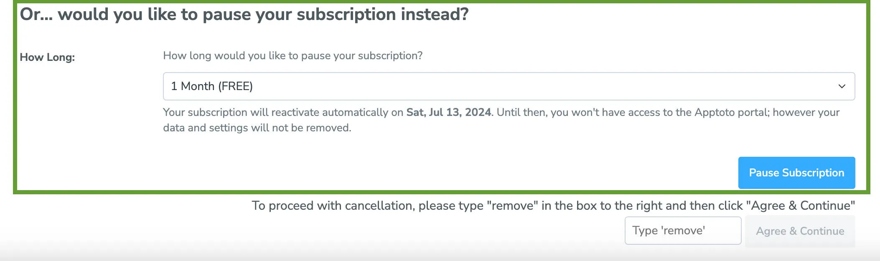Click the reactivation date "Sat, Jul 13, 2024"
This screenshot has width=880, height=261.
tap(448, 112)
